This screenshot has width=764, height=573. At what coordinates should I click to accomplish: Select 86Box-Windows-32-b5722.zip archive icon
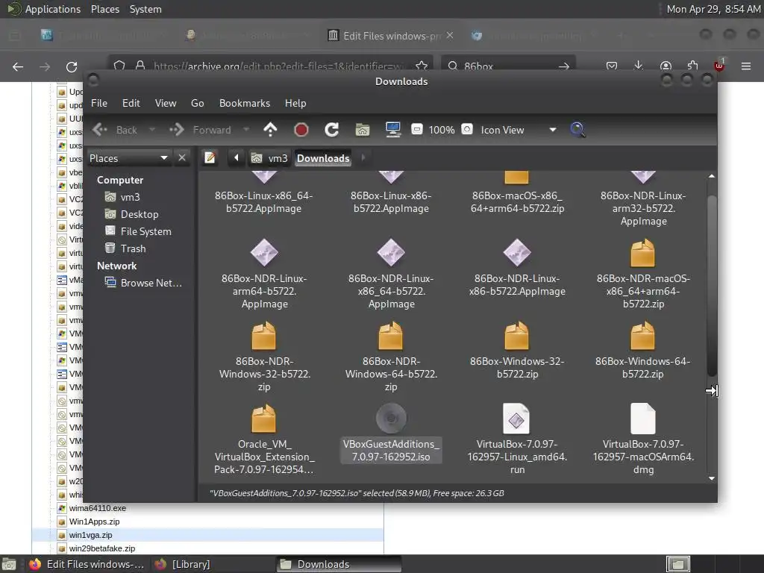click(x=516, y=335)
